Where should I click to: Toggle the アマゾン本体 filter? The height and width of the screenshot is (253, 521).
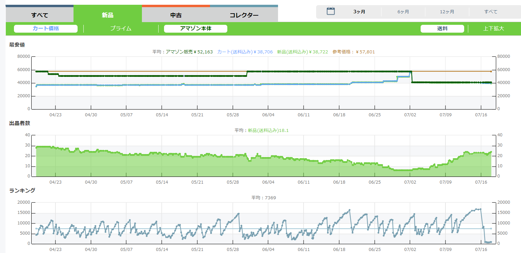pyautogui.click(x=195, y=29)
